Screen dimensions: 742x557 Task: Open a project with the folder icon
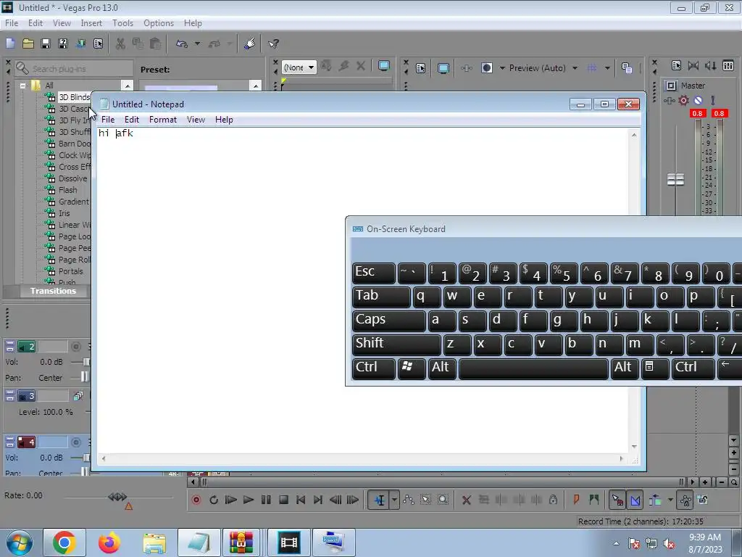28,44
